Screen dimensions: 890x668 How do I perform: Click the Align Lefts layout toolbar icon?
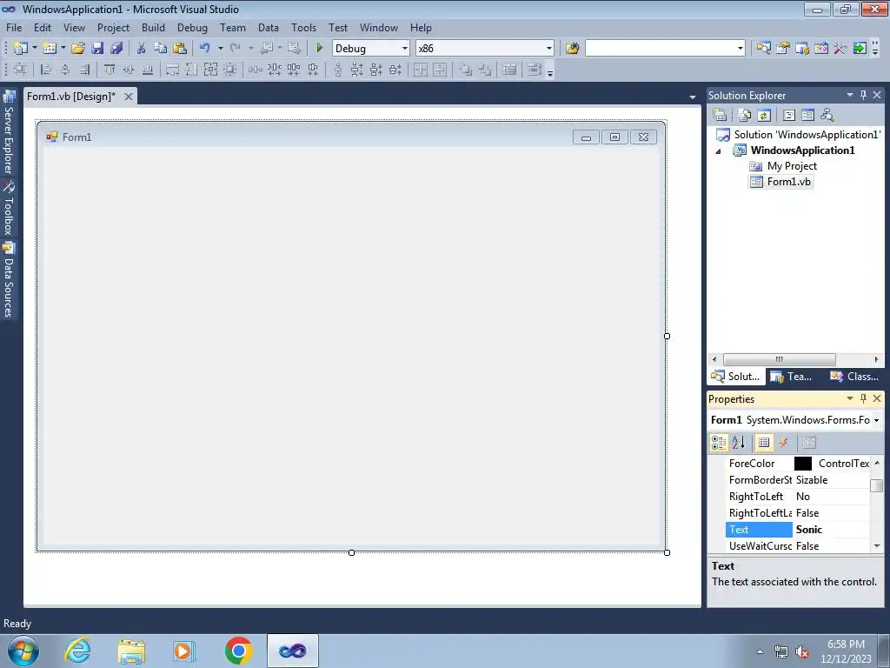[46, 70]
